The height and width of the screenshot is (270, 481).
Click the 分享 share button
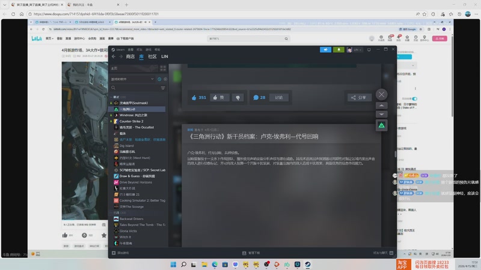[359, 98]
